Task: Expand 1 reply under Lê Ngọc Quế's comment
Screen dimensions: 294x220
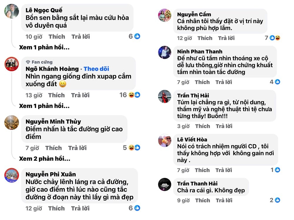Action: point(44,47)
